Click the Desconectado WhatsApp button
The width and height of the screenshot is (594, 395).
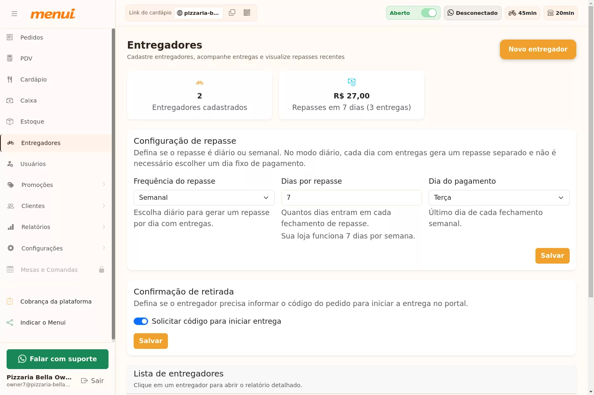pyautogui.click(x=473, y=13)
